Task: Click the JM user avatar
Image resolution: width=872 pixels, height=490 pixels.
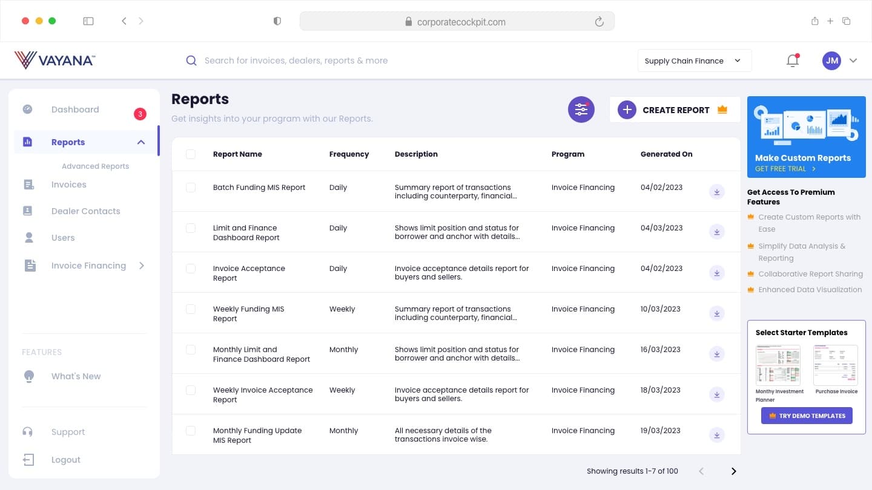Action: pyautogui.click(x=831, y=60)
